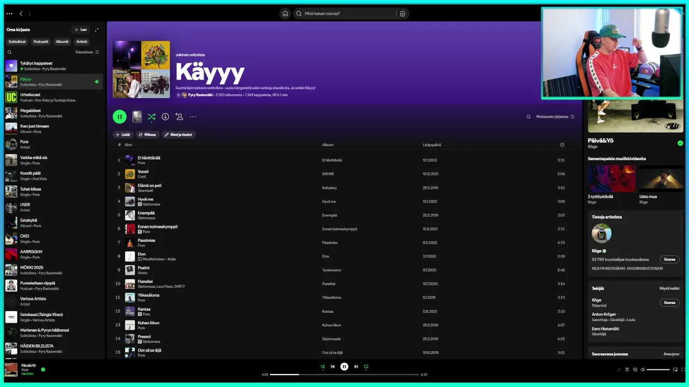
Task: Follow Röge in the Tekijät credits section
Action: click(670, 303)
